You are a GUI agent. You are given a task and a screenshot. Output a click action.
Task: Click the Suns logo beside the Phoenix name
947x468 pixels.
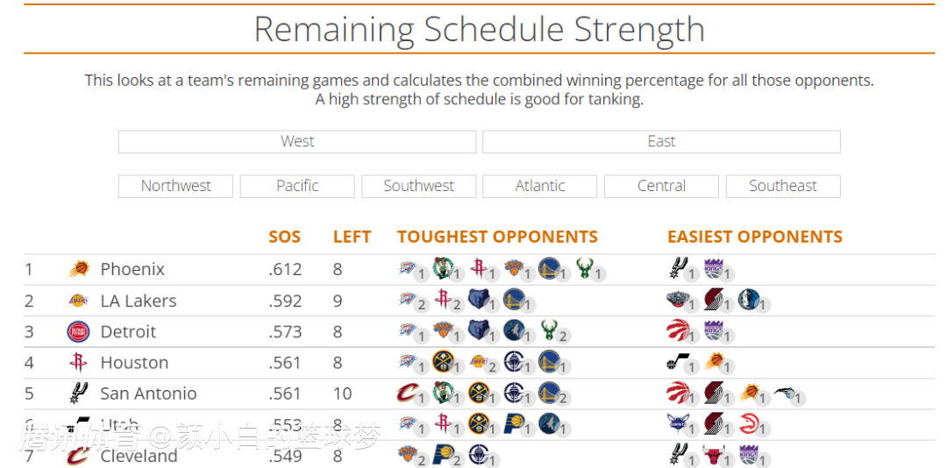tap(78, 270)
